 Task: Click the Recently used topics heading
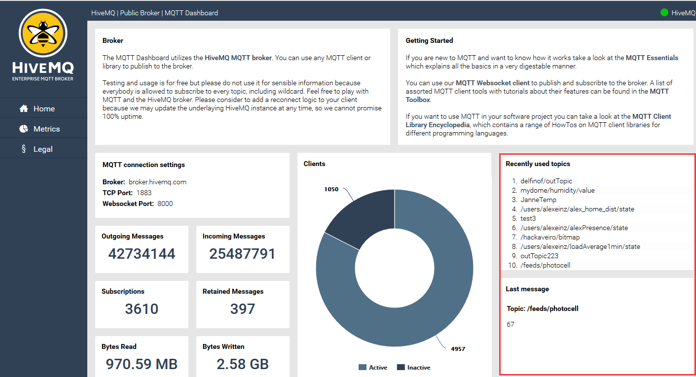click(538, 164)
